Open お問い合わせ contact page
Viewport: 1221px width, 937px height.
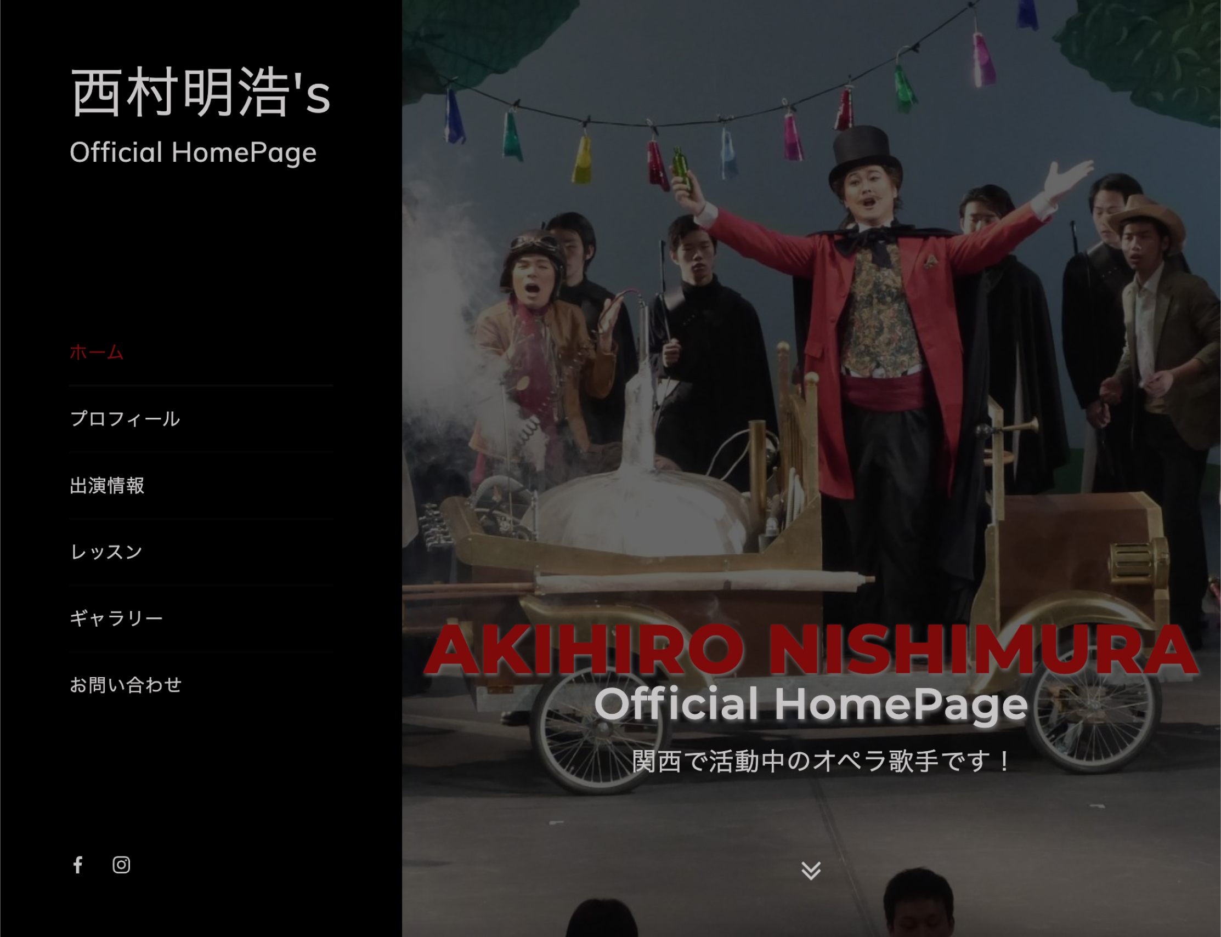point(126,684)
